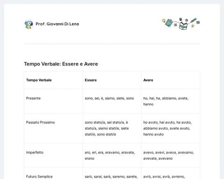Click the Imperfetto row label
The width and height of the screenshot is (224, 179).
point(35,152)
